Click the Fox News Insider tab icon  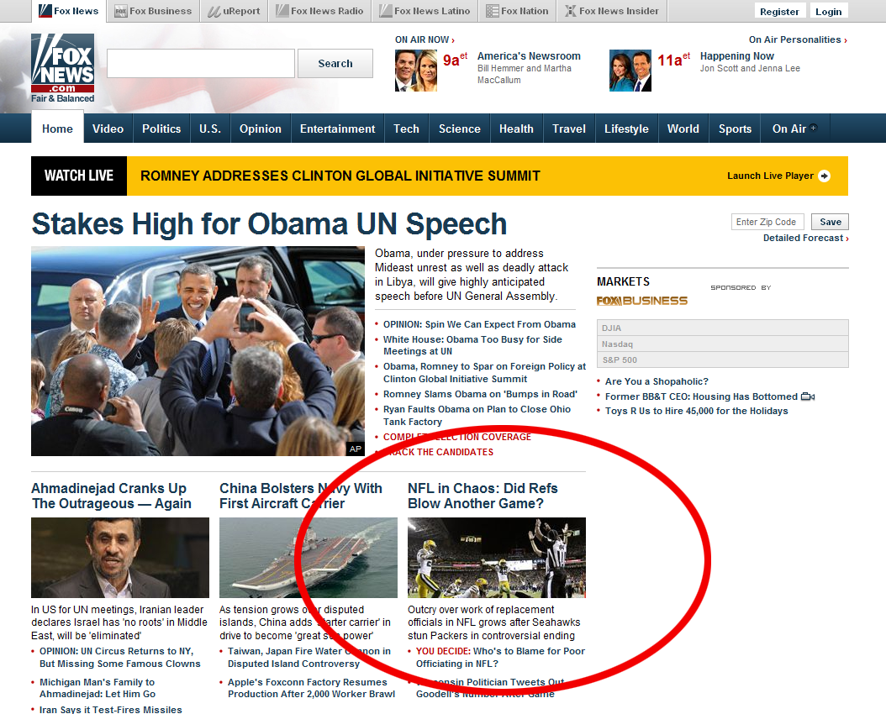pyautogui.click(x=571, y=11)
